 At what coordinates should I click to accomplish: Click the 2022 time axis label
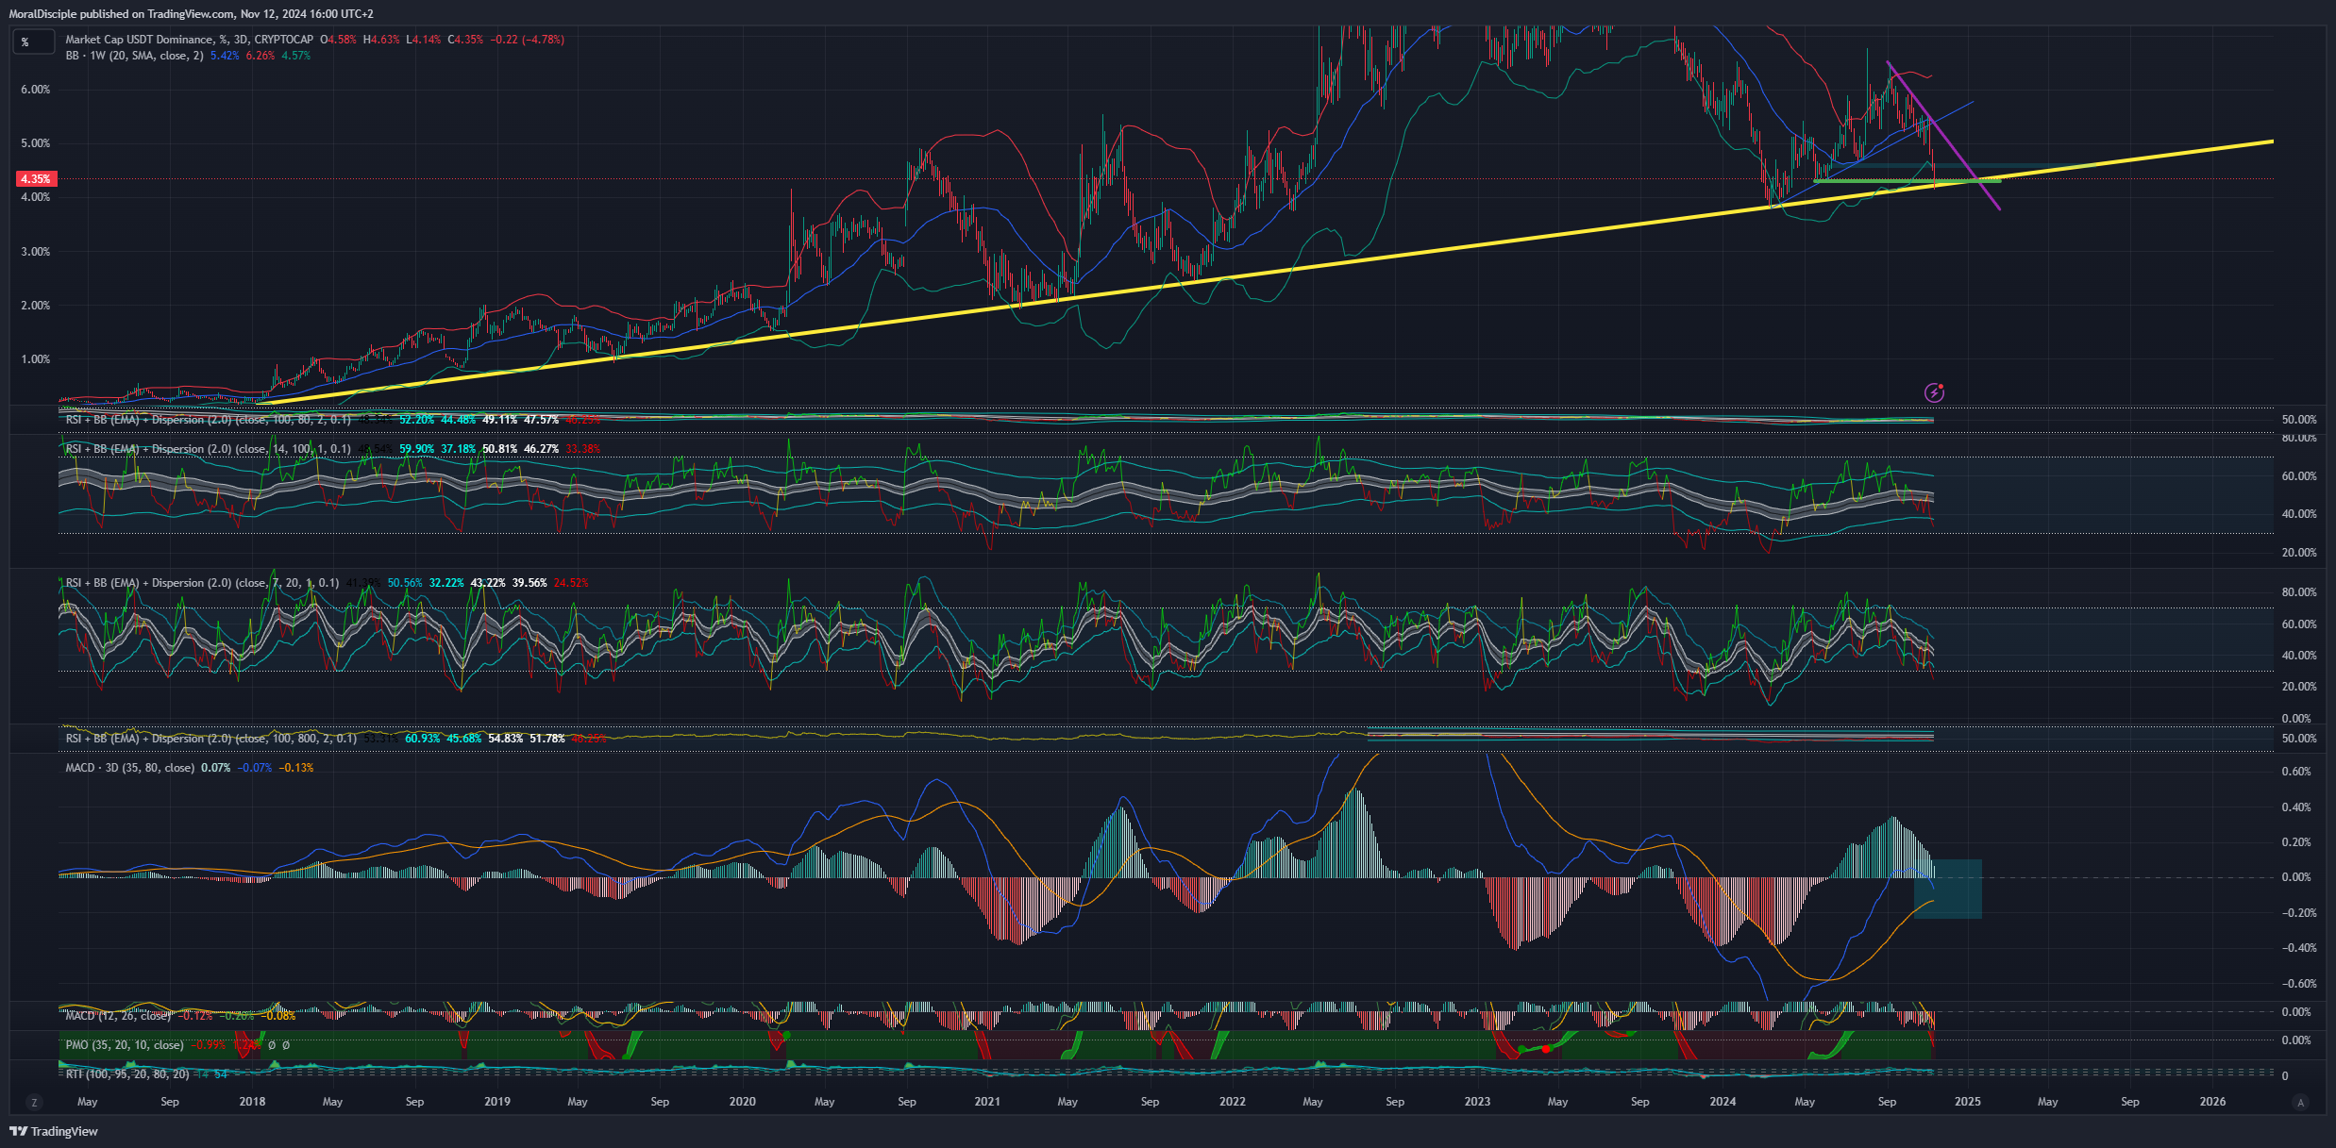pyautogui.click(x=1233, y=1102)
